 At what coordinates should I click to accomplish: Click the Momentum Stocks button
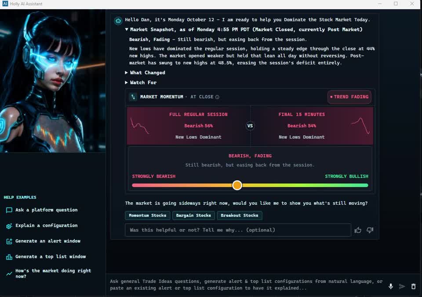click(x=148, y=215)
